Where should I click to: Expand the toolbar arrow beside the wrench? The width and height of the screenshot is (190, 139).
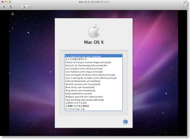coord(29,7)
